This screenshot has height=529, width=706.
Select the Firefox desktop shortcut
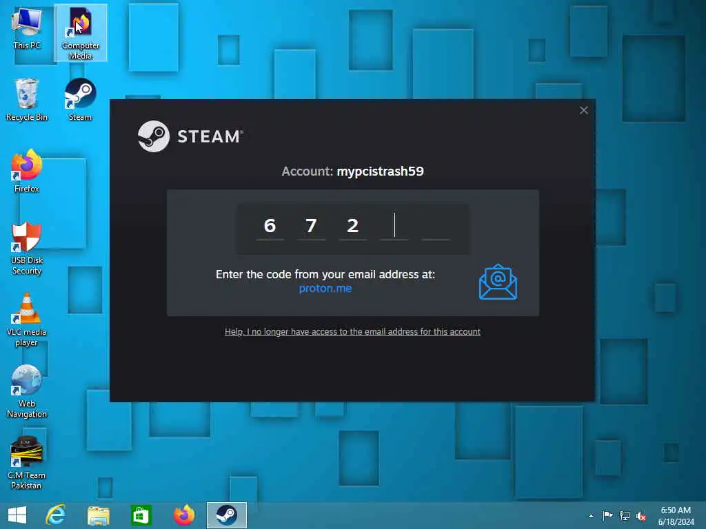point(27,171)
